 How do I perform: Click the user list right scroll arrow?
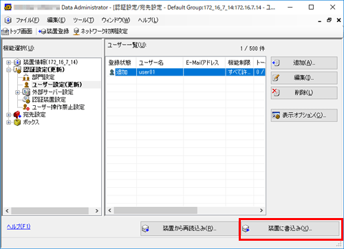tap(261, 210)
